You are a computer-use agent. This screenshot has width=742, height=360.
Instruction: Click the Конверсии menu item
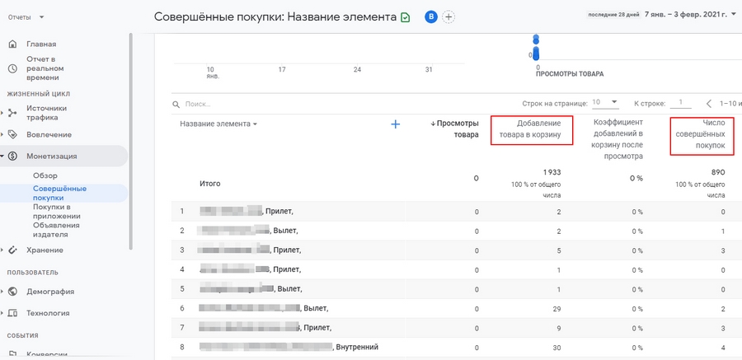click(47, 354)
